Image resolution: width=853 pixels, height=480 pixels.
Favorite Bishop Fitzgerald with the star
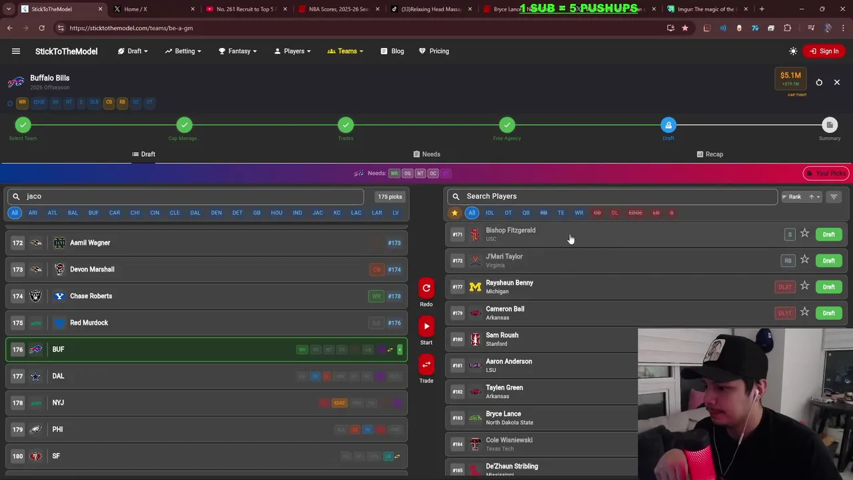804,234
